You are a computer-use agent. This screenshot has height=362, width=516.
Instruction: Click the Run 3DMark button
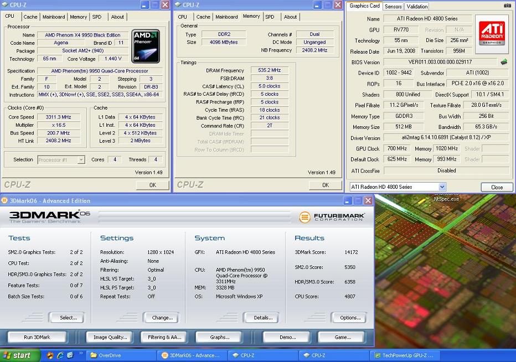point(37,337)
